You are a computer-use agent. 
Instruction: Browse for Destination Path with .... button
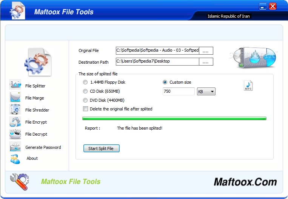(206, 62)
